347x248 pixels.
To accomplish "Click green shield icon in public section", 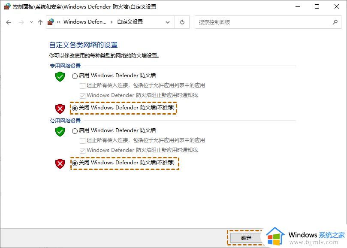I will (x=60, y=131).
